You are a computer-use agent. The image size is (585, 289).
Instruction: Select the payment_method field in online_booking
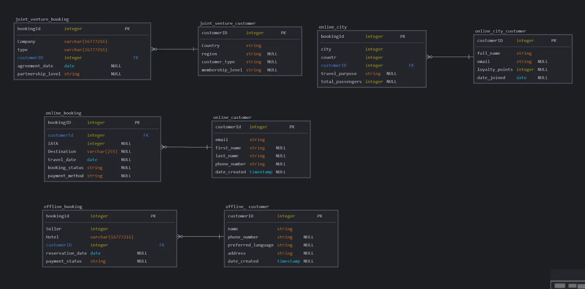click(x=66, y=176)
